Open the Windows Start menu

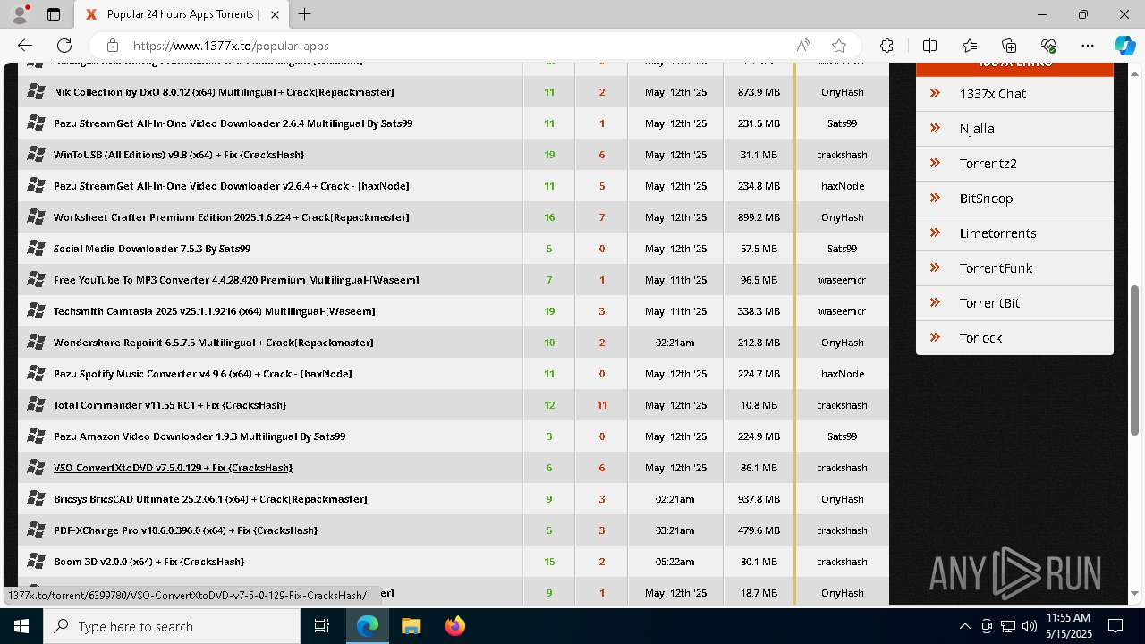click(21, 626)
